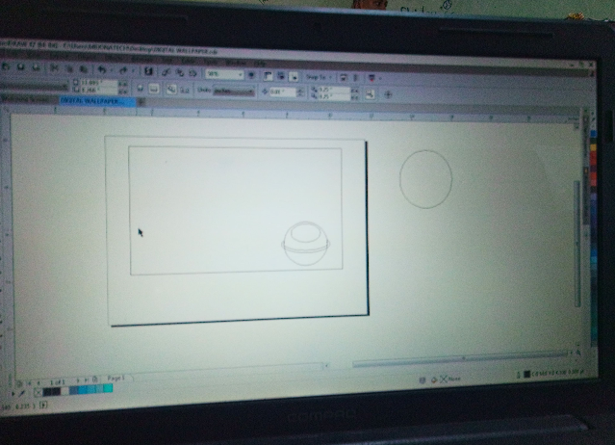Toggle the Show guidelines icon
Screen dimensions: 615x445
pyautogui.click(x=294, y=76)
